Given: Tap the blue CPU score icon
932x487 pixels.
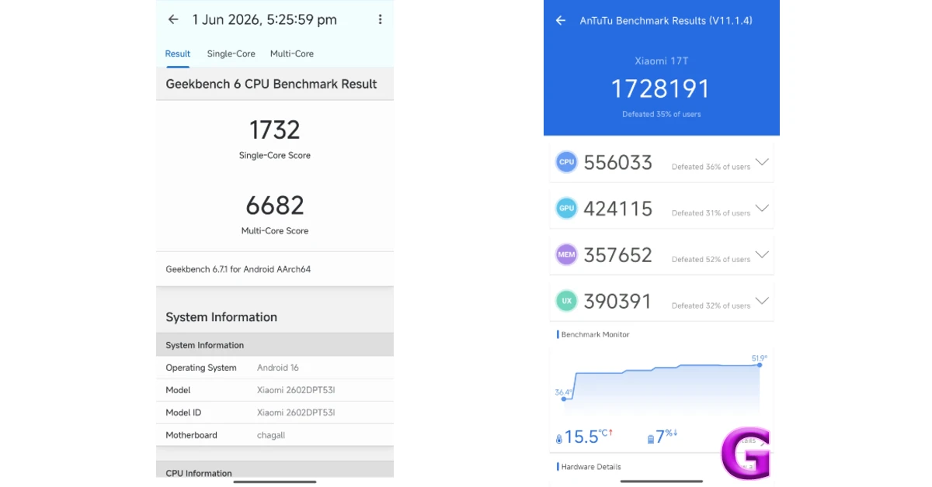Looking at the screenshot, I should 567,162.
